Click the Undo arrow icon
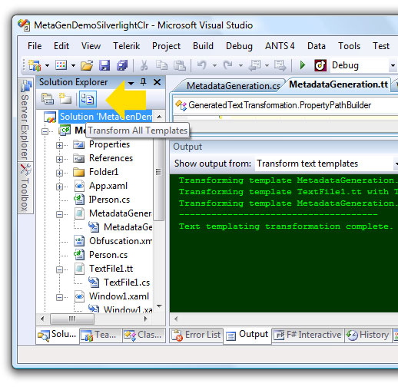Screen dimensions: 398x390 pos(202,65)
